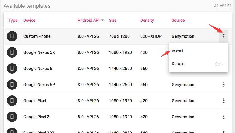Select the Google Nexus 5X row name
Viewport: 235px width, 133px height.
[x=39, y=52]
